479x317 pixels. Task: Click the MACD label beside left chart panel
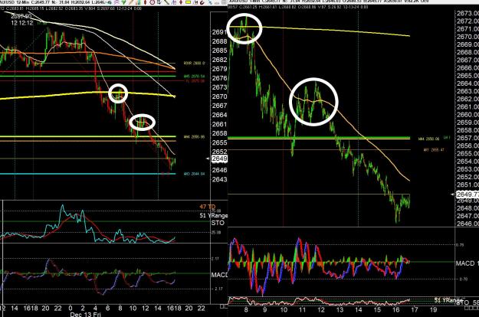pos(220,275)
